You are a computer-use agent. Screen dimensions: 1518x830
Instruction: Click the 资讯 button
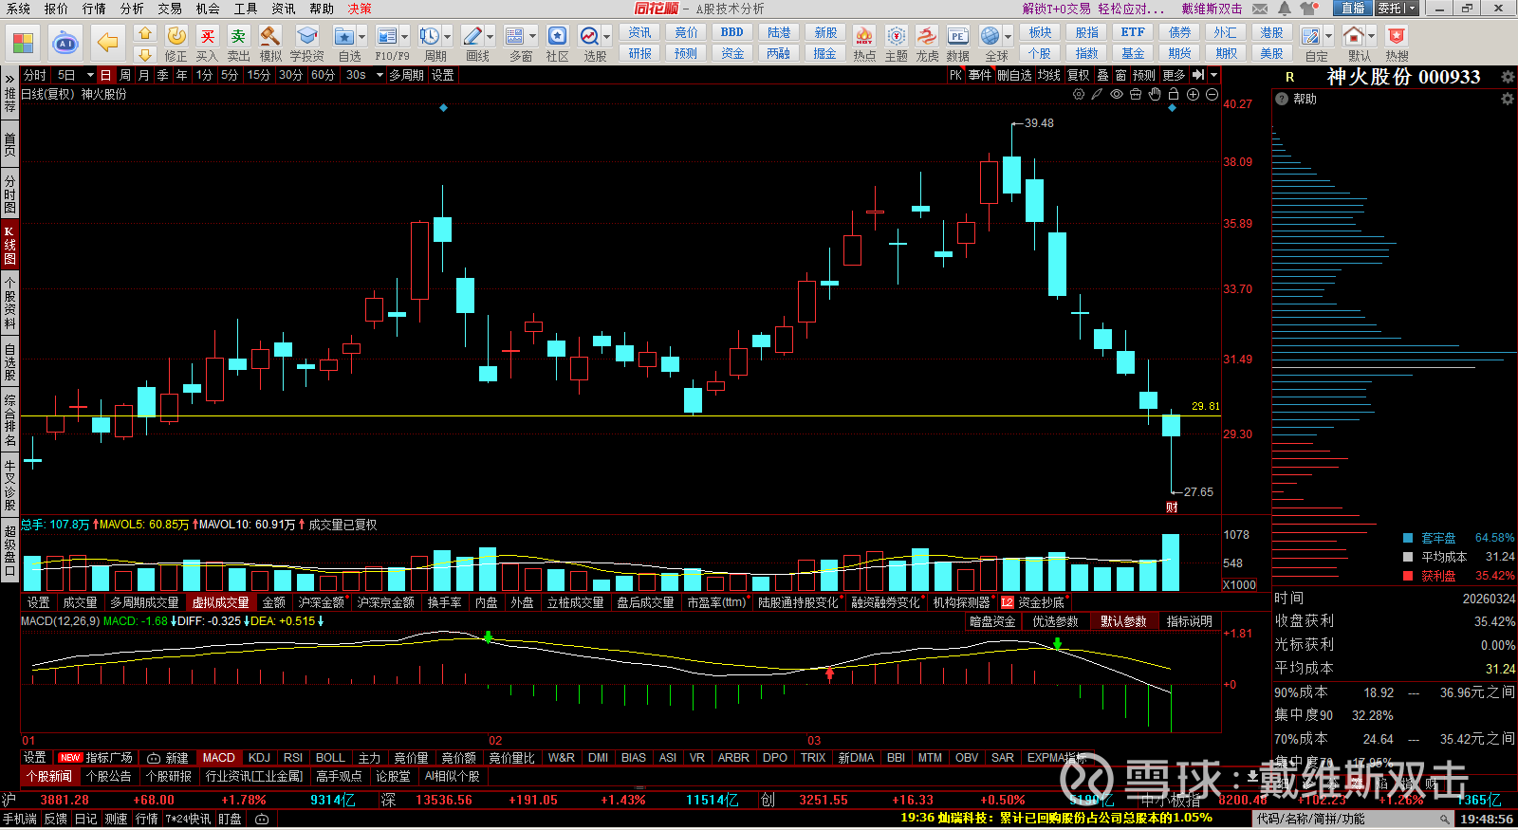tap(639, 32)
